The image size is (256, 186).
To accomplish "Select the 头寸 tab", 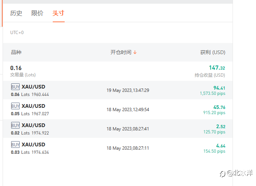I will coord(58,13).
